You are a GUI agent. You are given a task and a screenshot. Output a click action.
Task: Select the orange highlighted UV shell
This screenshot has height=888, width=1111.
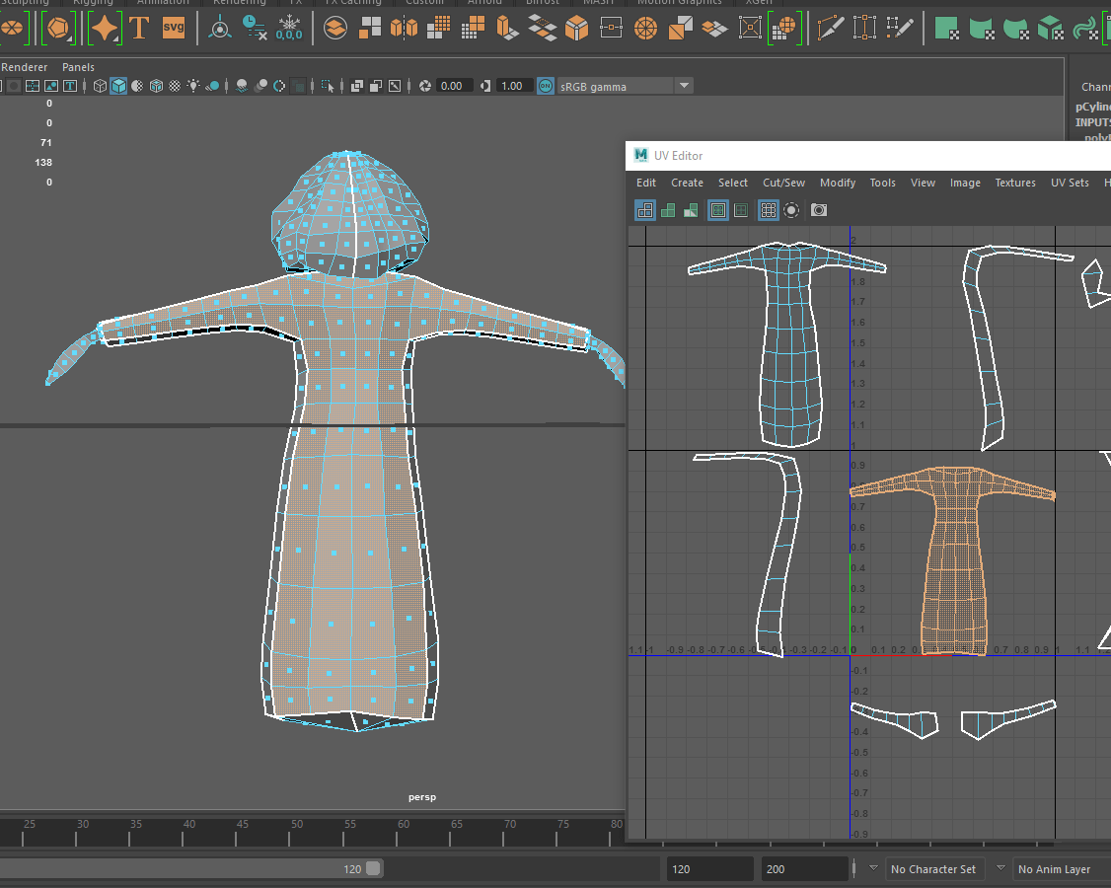(x=954, y=559)
